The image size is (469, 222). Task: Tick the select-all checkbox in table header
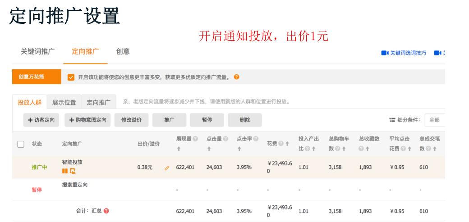click(x=21, y=144)
